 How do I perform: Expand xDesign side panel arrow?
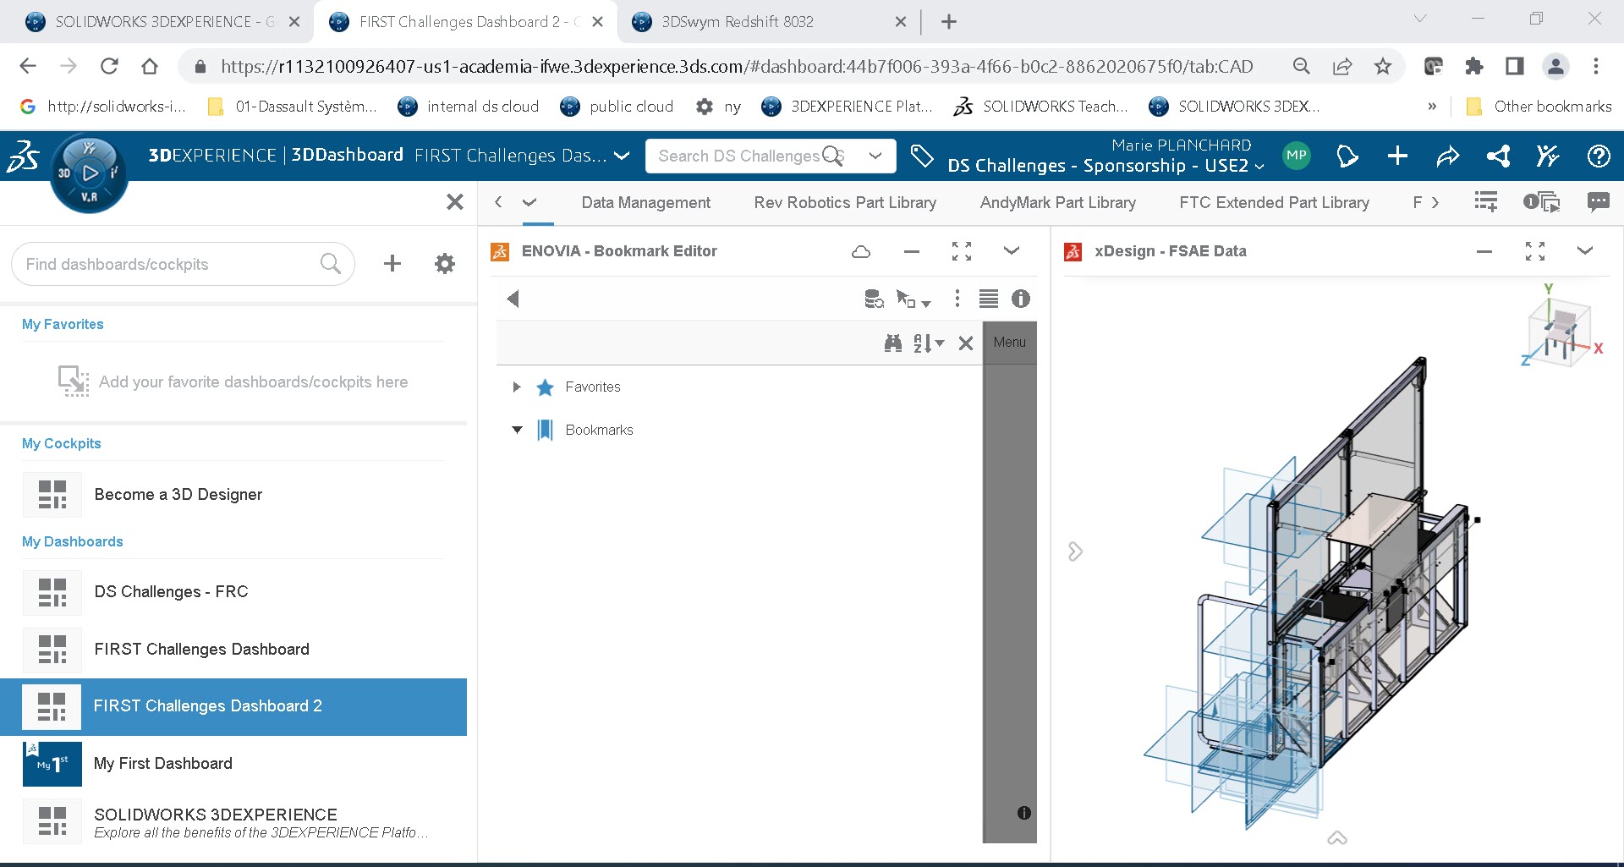coord(1075,551)
